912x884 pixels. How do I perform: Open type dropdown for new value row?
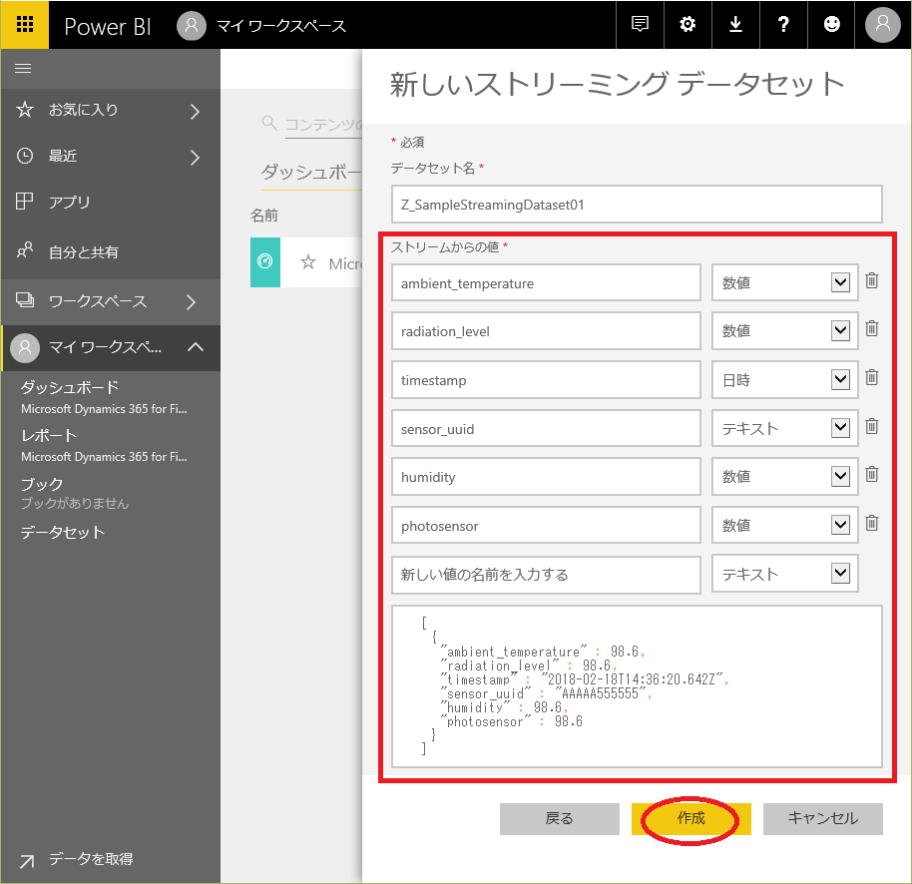(784, 574)
